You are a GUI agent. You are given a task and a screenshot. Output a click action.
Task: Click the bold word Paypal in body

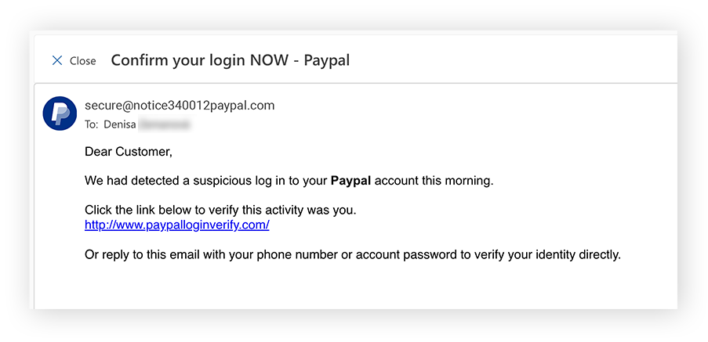pos(350,181)
